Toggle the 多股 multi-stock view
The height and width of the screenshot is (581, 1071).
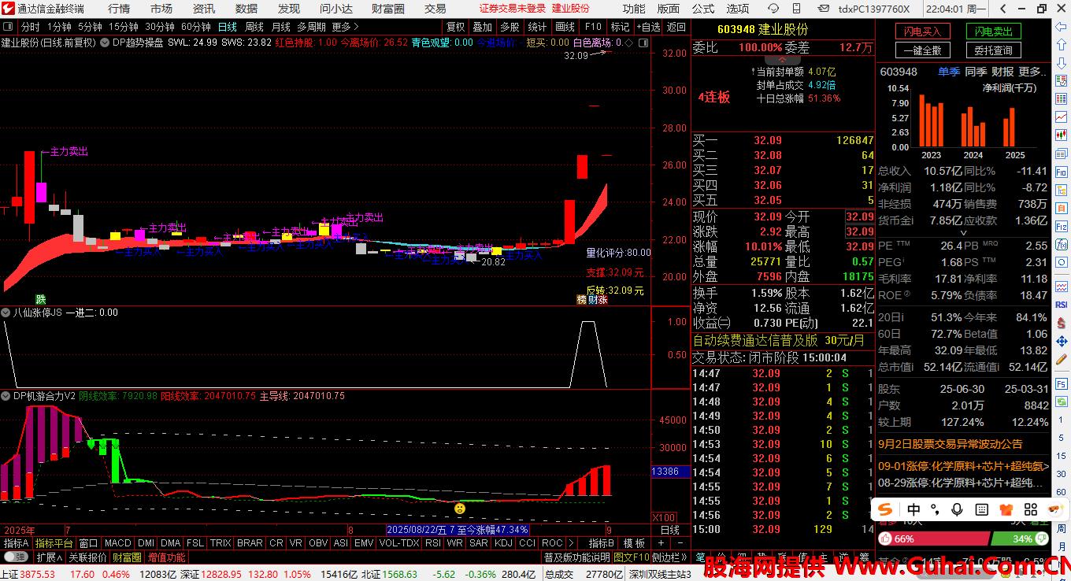tap(510, 27)
